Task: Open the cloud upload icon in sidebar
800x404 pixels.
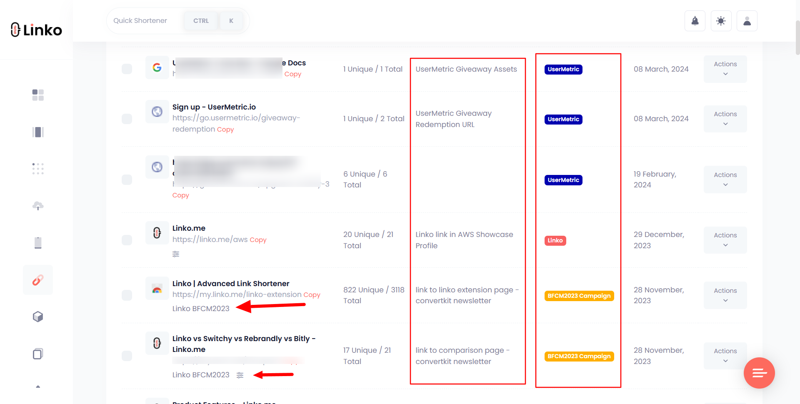Action: tap(38, 206)
